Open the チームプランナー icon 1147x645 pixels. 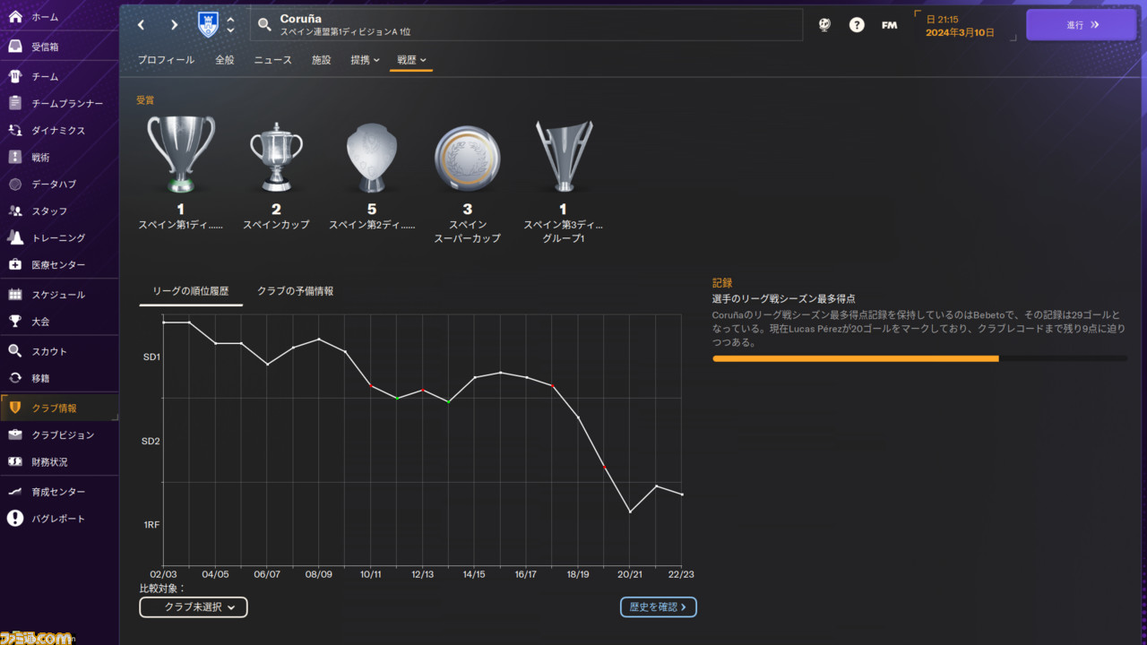coord(15,103)
